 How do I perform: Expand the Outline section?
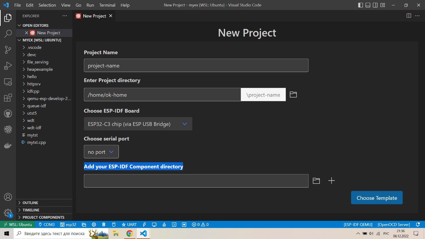coord(44,203)
